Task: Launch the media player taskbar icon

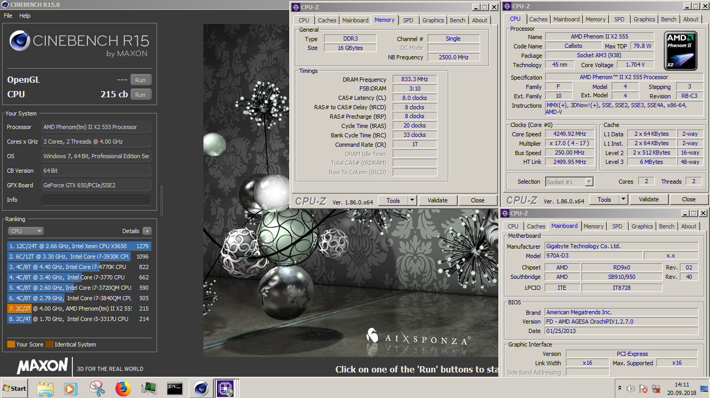Action: tap(70, 388)
